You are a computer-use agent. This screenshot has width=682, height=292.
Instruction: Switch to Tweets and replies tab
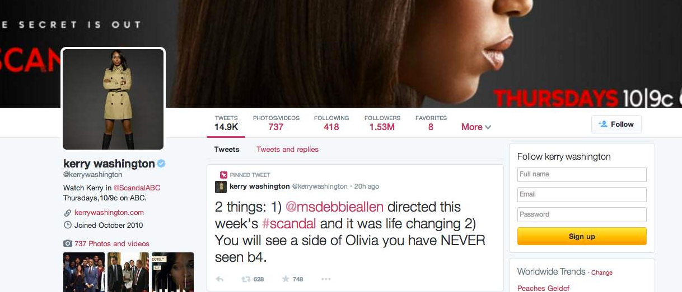coord(287,149)
